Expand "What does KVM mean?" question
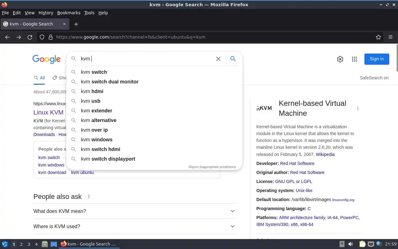 tap(135, 211)
